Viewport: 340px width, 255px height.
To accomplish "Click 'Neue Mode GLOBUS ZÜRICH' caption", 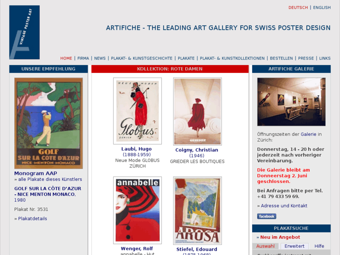I will tap(137, 163).
